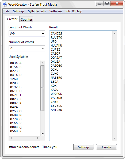Screen dimensions: 126x159
Task: Open the File menu
Action: 7,11
